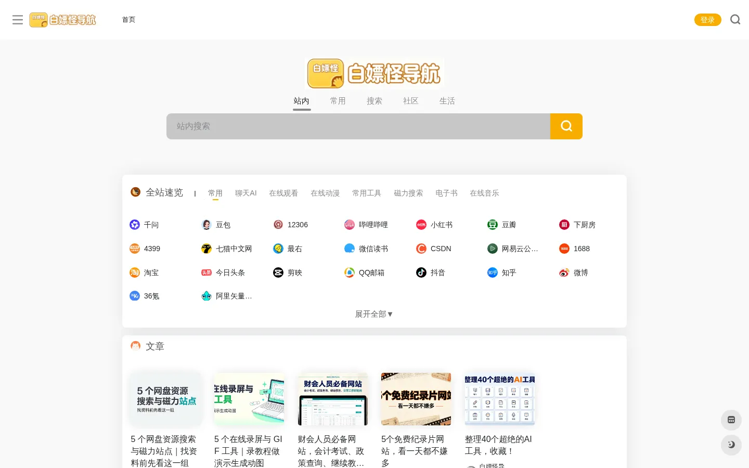Open the 阿里矢量 site icon
Screen dimensions: 749x468
pyautogui.click(x=206, y=296)
